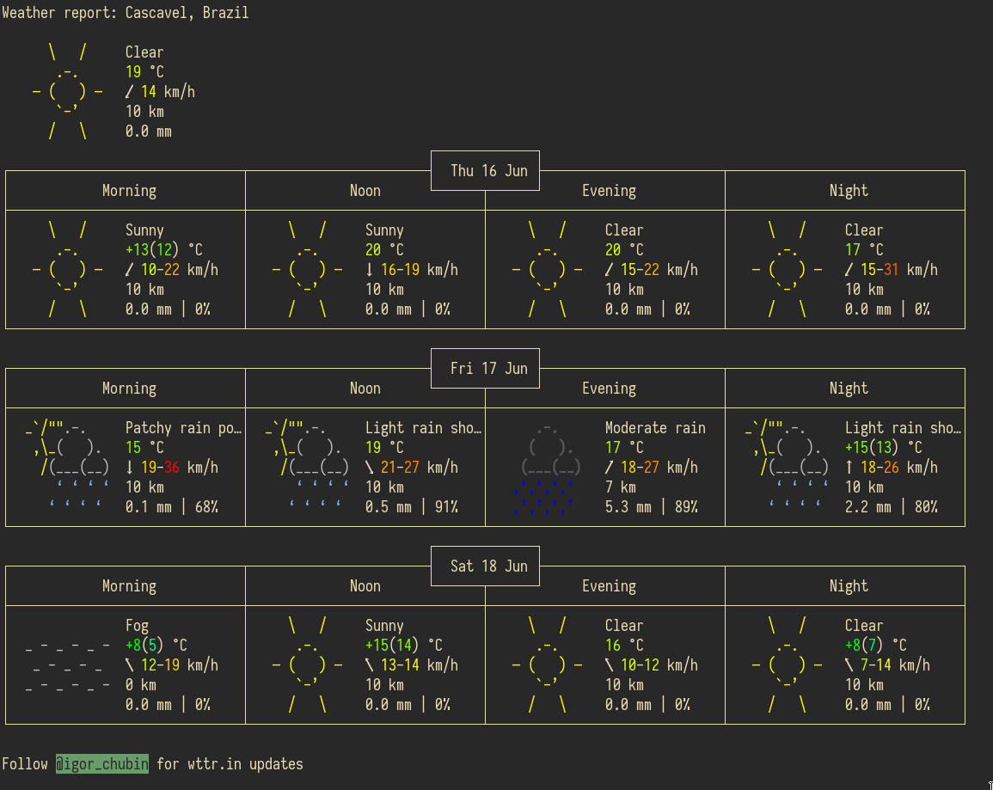The height and width of the screenshot is (790, 993).
Task: Click Friday Morning wind 19-36 km/h
Action: 172,467
